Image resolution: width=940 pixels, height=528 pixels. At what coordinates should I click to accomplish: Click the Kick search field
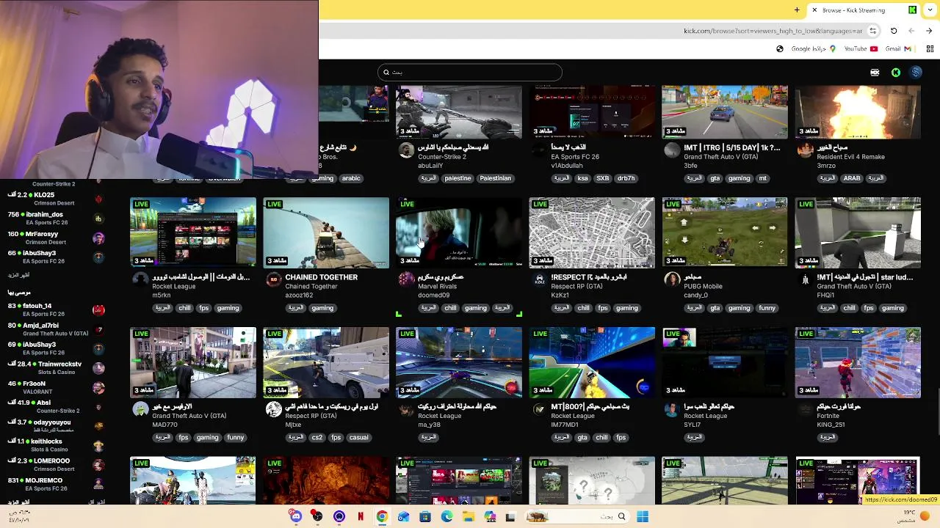click(x=470, y=72)
